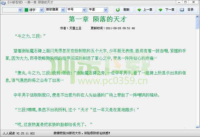Open the 微软雅黑 font dropdown

tap(63, 10)
